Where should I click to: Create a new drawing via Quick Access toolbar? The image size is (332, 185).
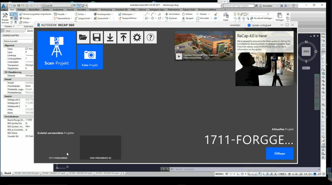click(10, 6)
